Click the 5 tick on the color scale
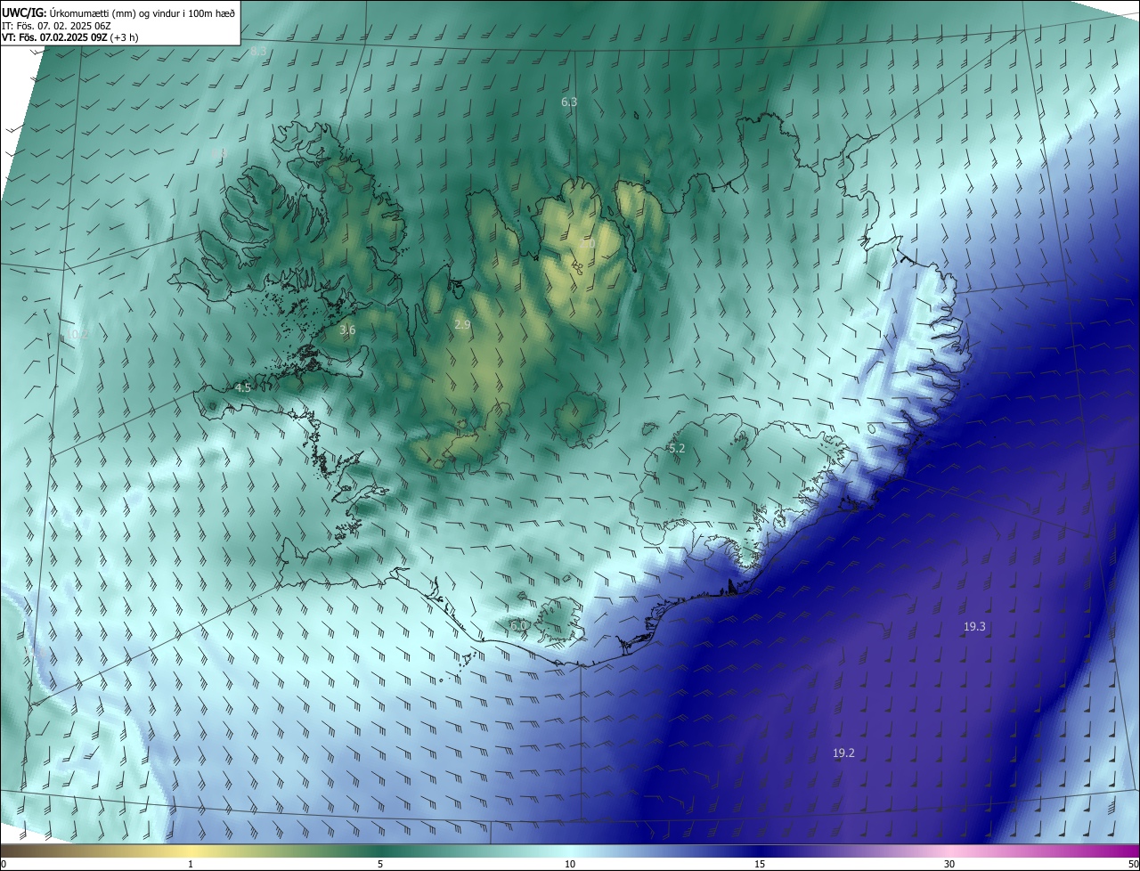The width and height of the screenshot is (1140, 871). click(380, 864)
